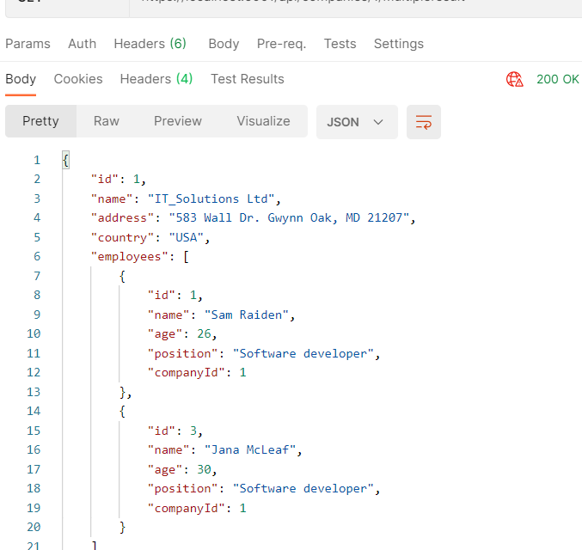582x550 pixels.
Task: Switch to Raw response view
Action: point(107,121)
